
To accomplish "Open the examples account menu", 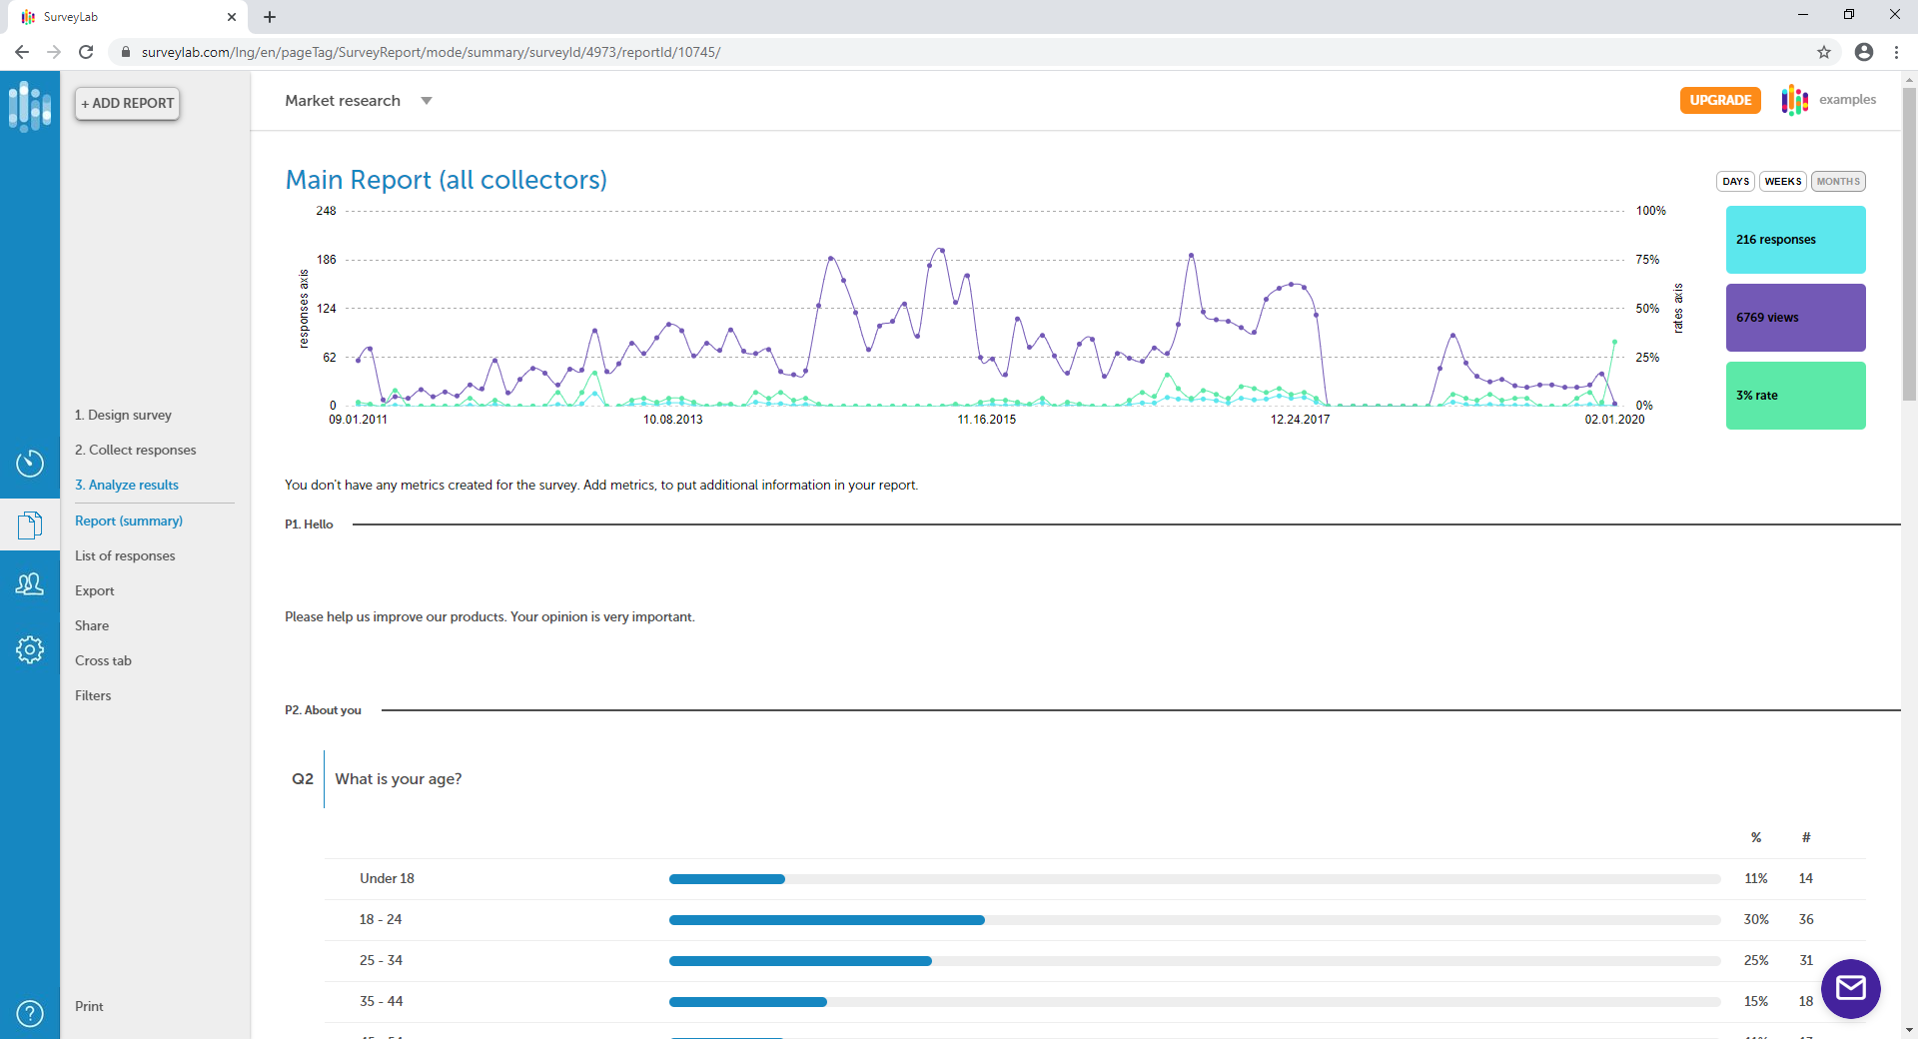I will [x=1846, y=100].
